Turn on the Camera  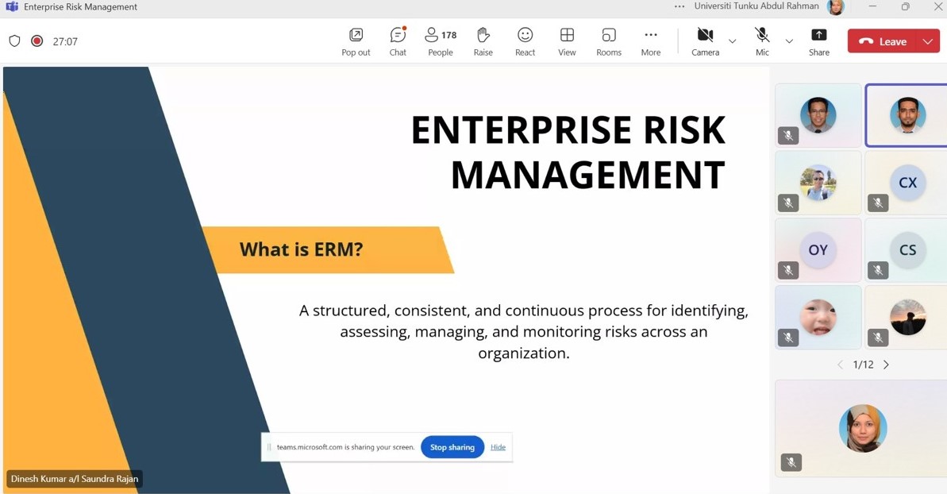point(705,41)
